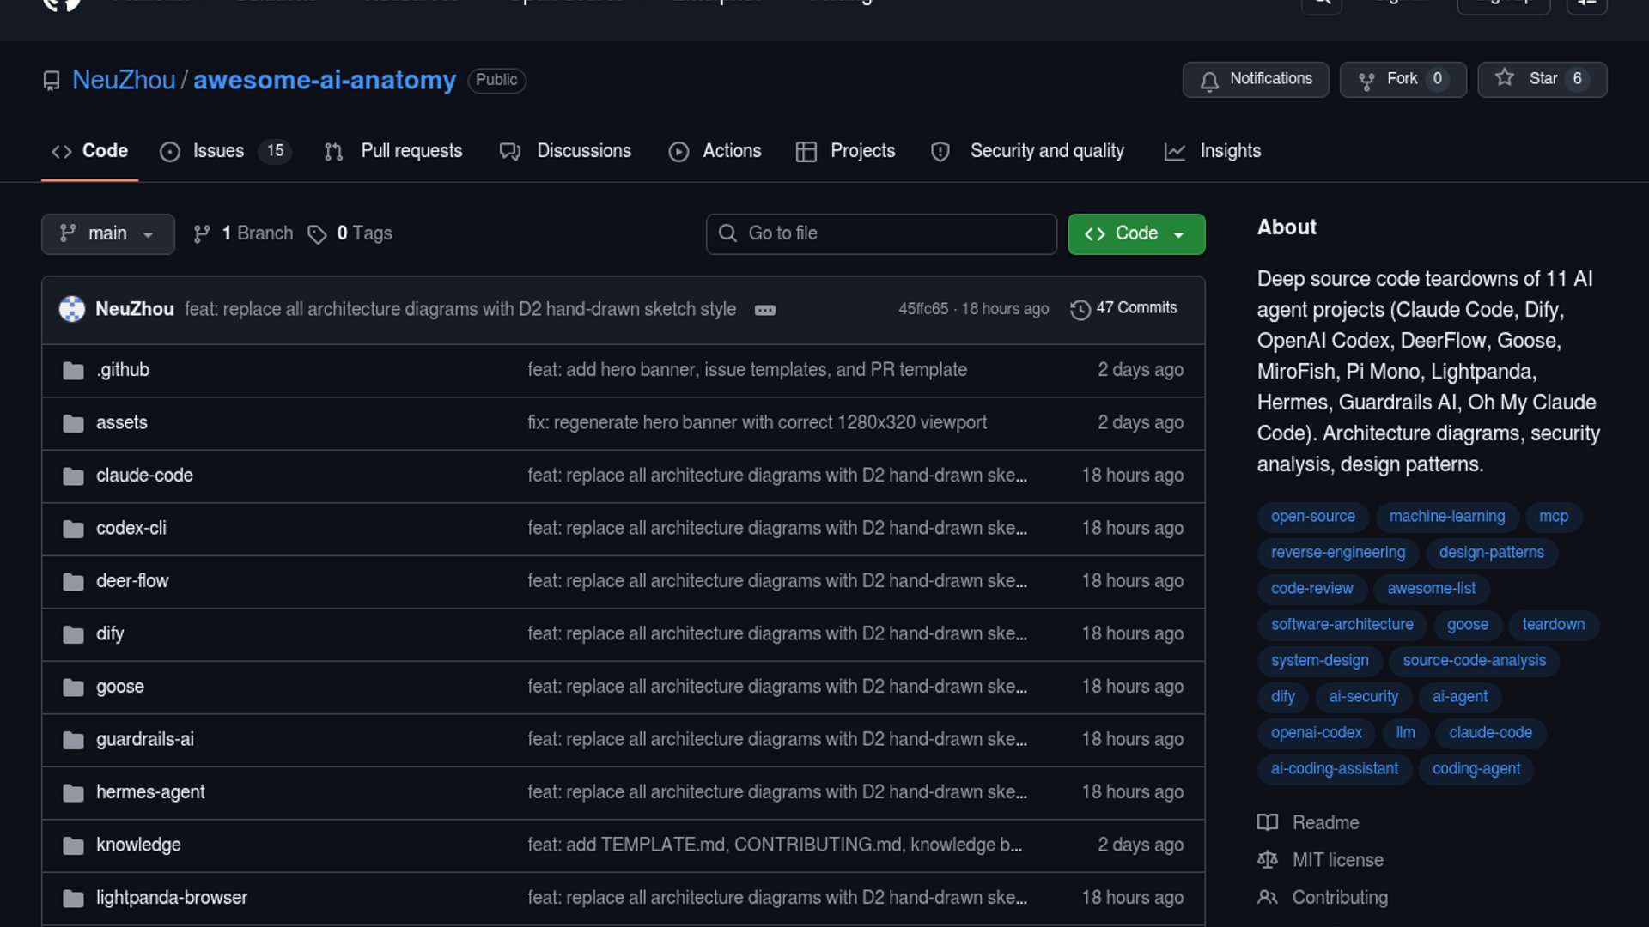Click the Star button icon
The image size is (1649, 927).
point(1504,78)
